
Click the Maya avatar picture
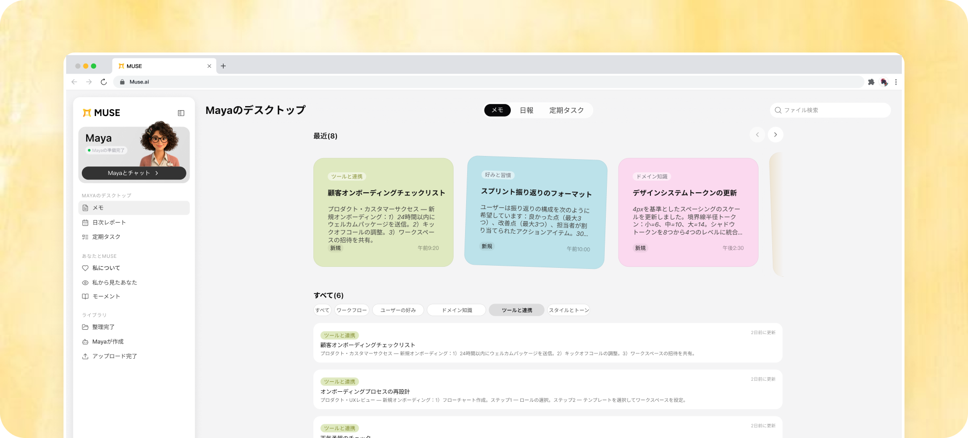click(x=161, y=143)
